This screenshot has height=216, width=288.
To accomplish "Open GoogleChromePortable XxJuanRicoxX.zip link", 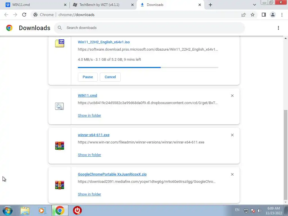I will point(112,174).
